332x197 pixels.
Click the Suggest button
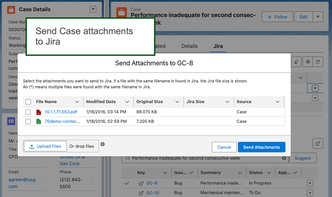point(303,158)
